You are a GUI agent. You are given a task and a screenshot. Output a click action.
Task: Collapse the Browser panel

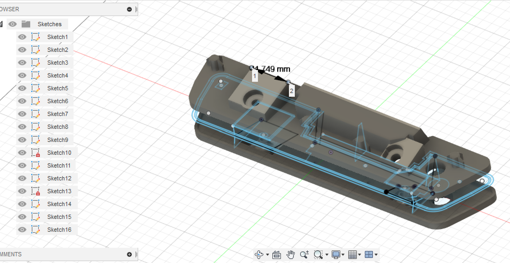pyautogui.click(x=129, y=9)
